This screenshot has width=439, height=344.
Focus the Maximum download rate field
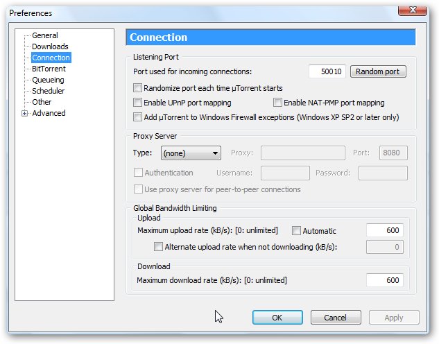[384, 280]
